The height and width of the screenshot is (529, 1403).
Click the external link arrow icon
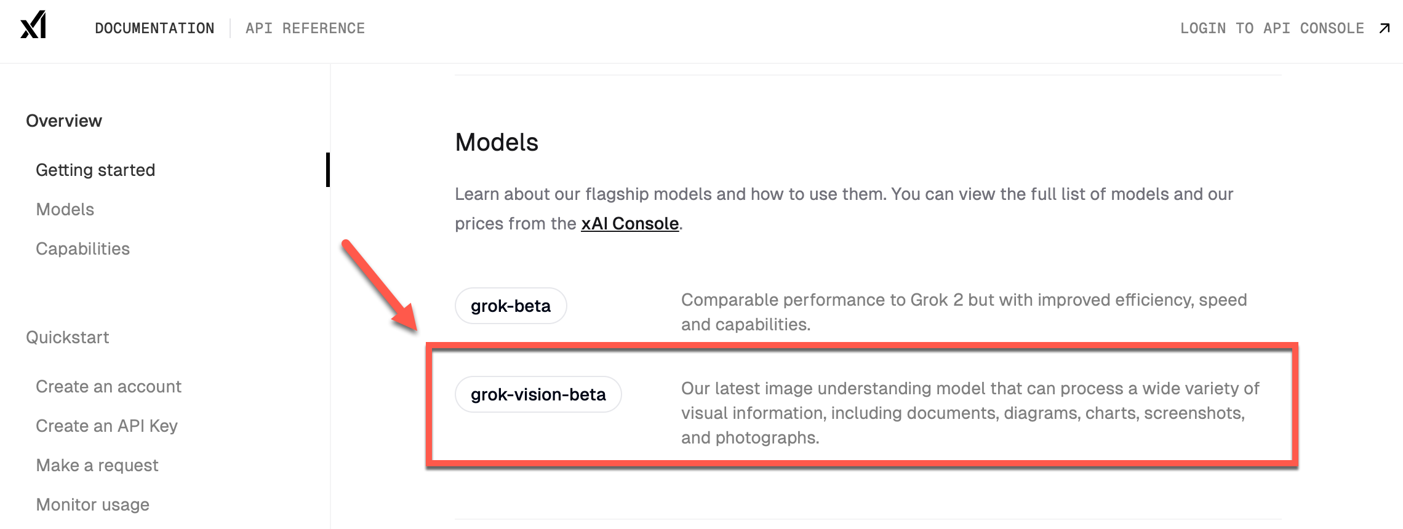[x=1385, y=28]
